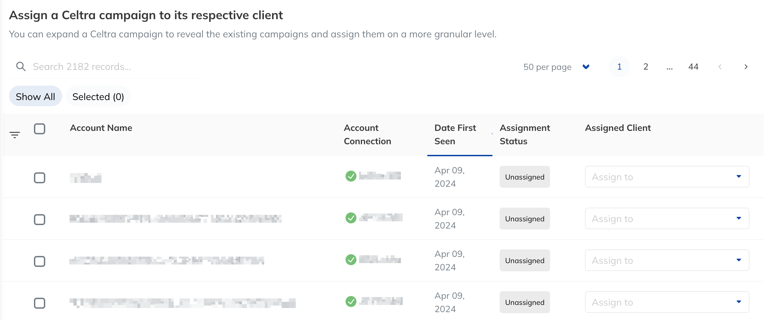This screenshot has width=769, height=320.
Task: Open Assign to dropdown in fourth row
Action: (667, 302)
